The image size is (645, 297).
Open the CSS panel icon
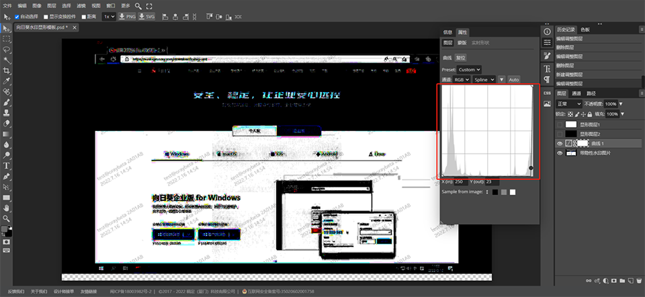(x=547, y=93)
